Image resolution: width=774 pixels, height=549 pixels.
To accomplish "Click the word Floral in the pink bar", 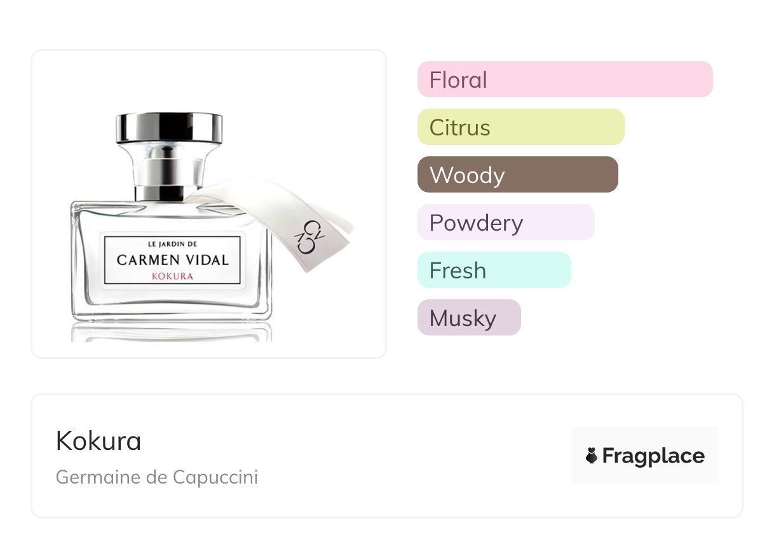I will pos(458,80).
